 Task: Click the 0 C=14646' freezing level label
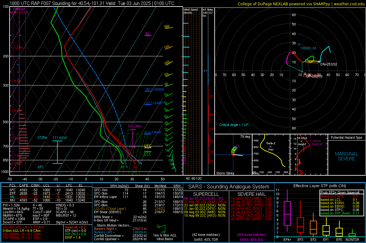point(153,132)
